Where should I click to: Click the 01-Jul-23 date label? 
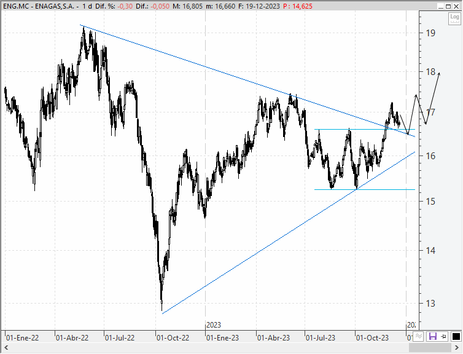pos(321,338)
